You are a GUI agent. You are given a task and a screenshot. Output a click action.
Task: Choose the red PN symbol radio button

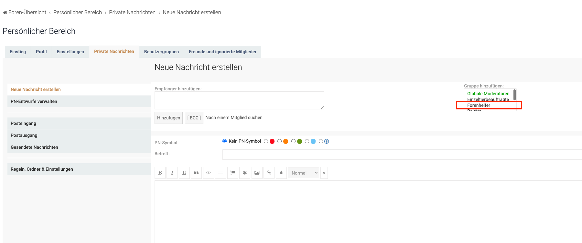266,141
